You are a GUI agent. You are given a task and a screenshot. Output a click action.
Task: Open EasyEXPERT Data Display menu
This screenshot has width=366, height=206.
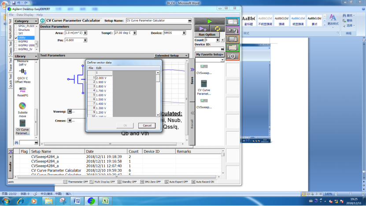coord(25,15)
